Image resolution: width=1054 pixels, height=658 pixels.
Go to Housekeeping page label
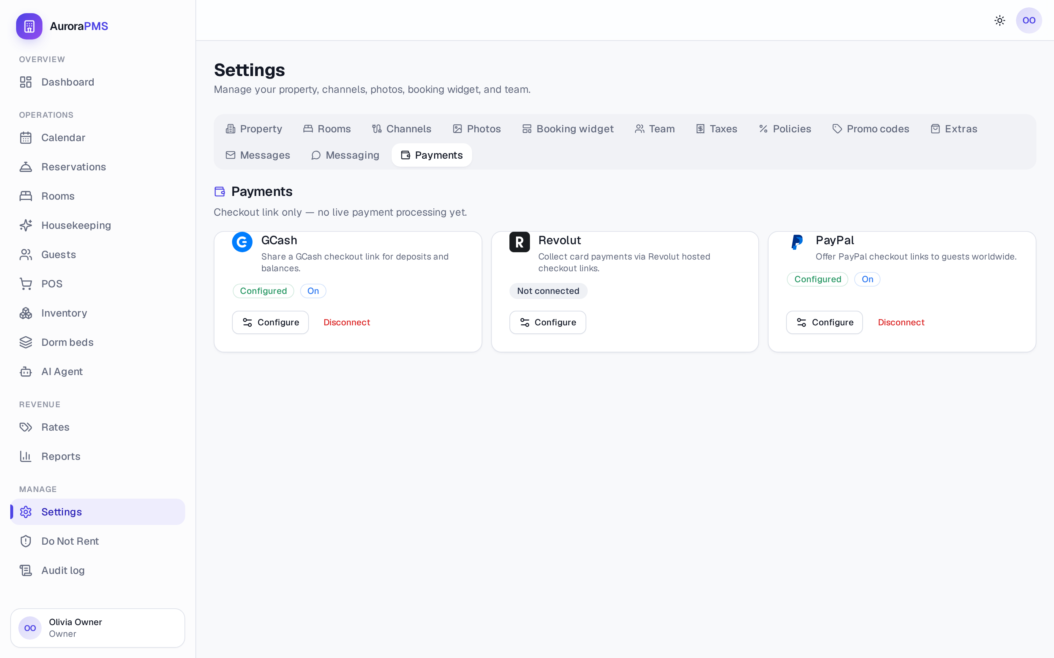click(x=76, y=225)
